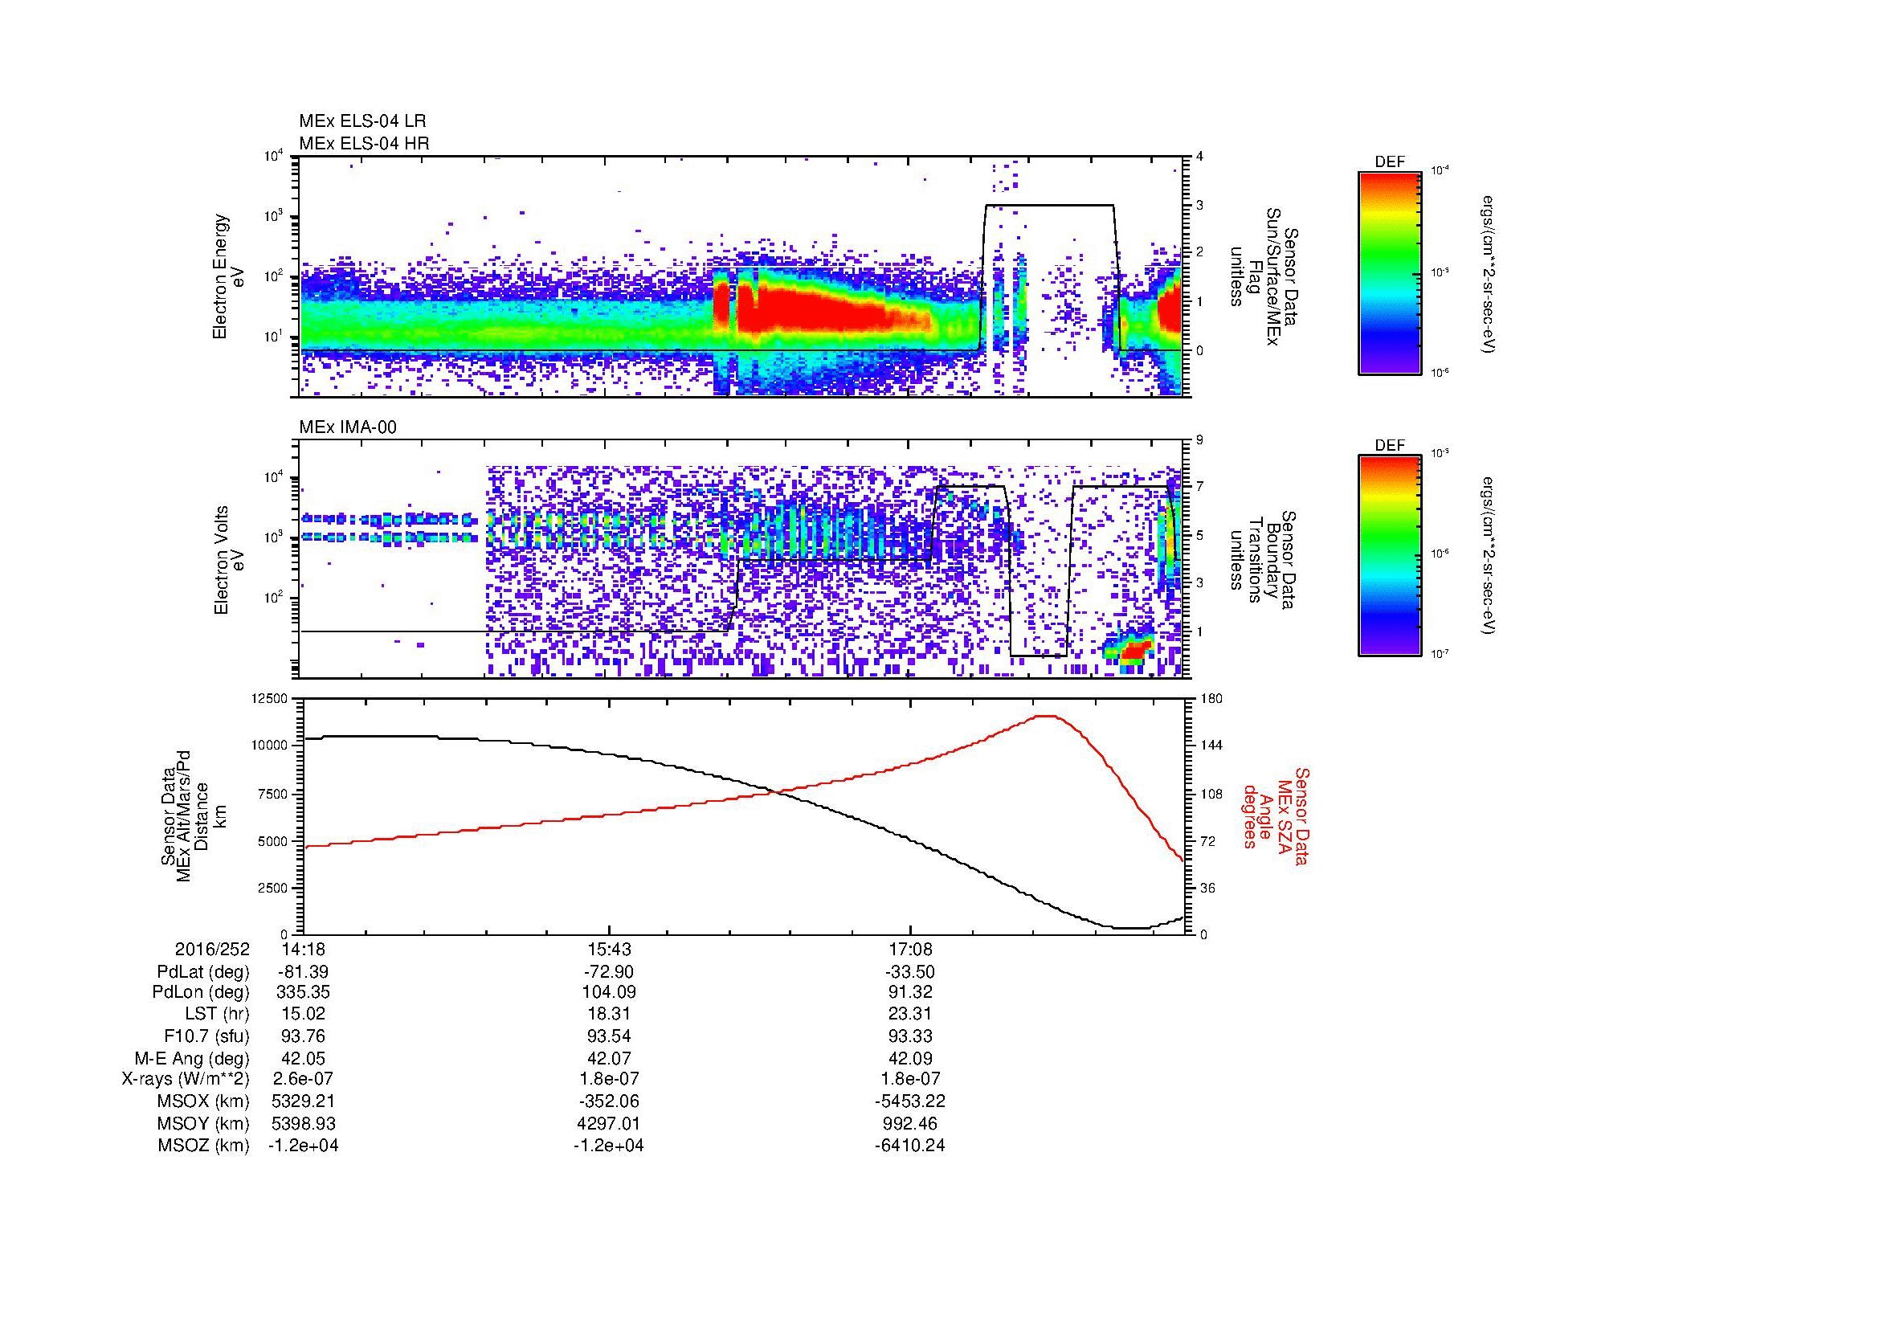
Task: Click the 'PdLon (deg)' row label
Action: click(x=201, y=992)
